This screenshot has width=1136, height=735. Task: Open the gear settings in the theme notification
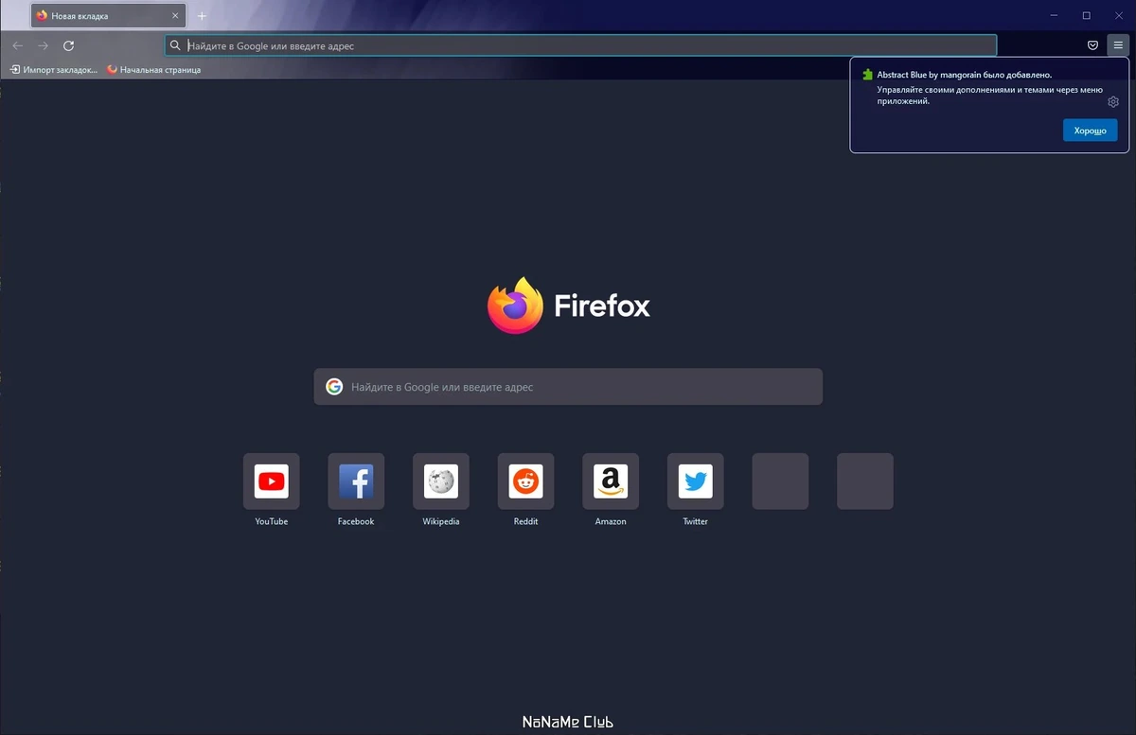click(x=1113, y=102)
